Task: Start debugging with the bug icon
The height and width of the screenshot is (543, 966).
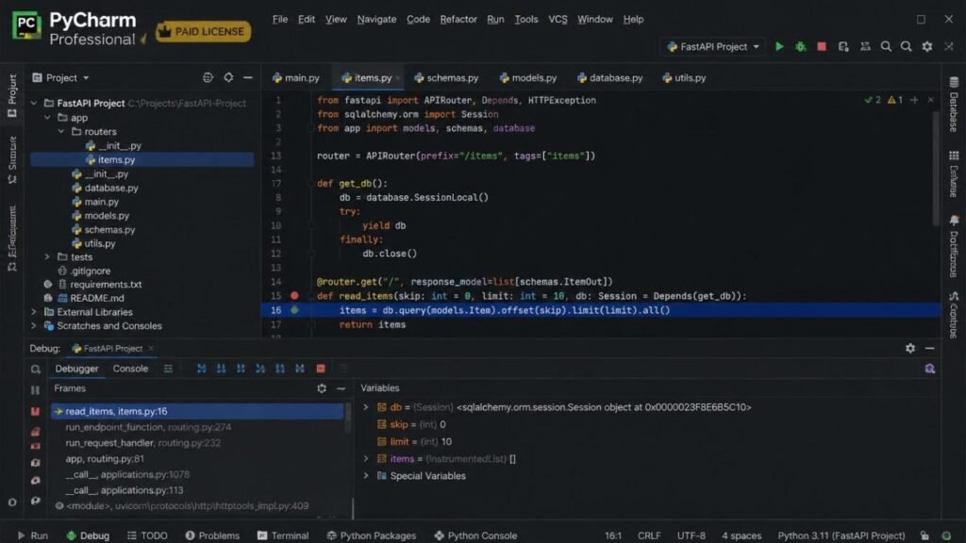Action: [800, 46]
